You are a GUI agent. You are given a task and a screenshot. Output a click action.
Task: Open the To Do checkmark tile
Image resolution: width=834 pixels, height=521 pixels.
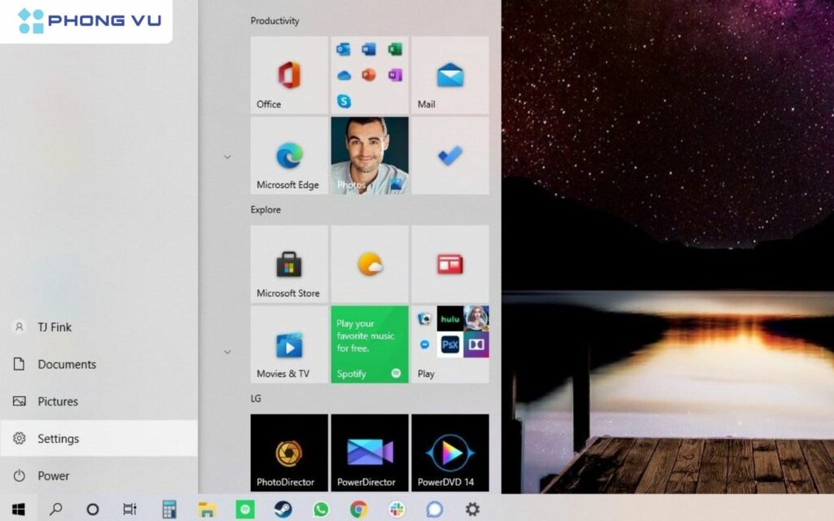pos(450,155)
